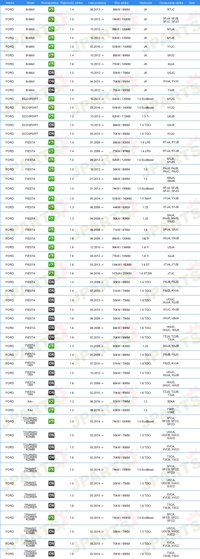Click the PB petrol icon in the B-MAX RTJC row
This screenshot has width=200, height=559.
tap(51, 9)
